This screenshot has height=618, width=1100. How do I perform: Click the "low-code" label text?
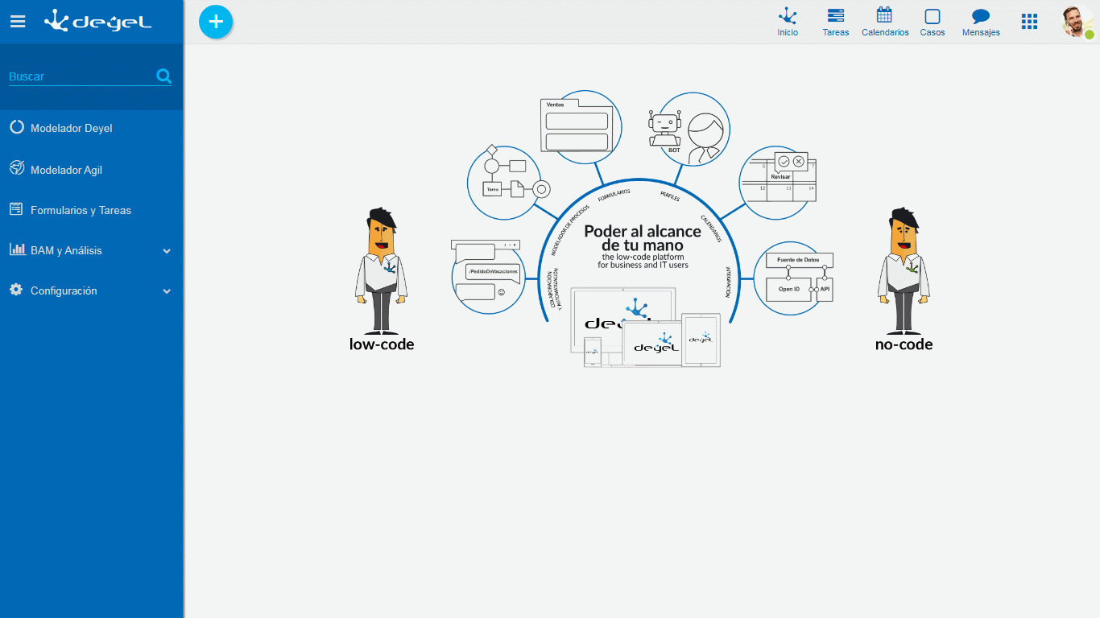[x=382, y=344]
